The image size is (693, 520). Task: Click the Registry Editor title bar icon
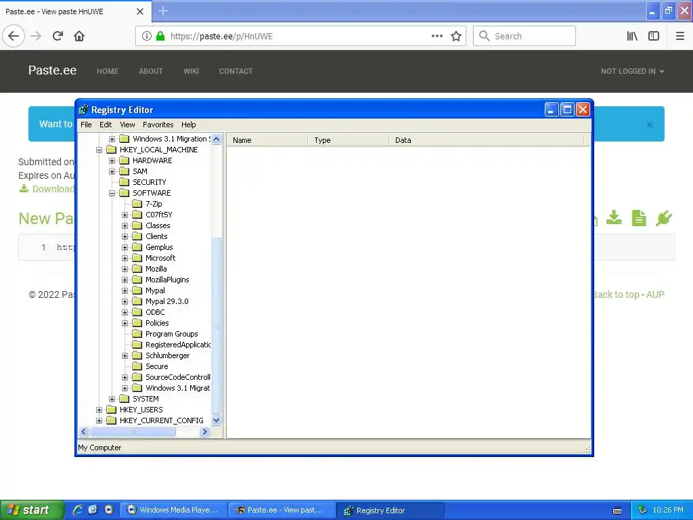(83, 110)
